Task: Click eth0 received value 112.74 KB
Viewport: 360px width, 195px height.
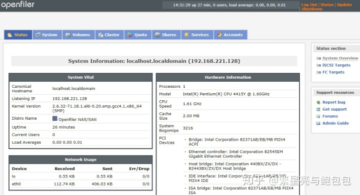Action: [64, 184]
